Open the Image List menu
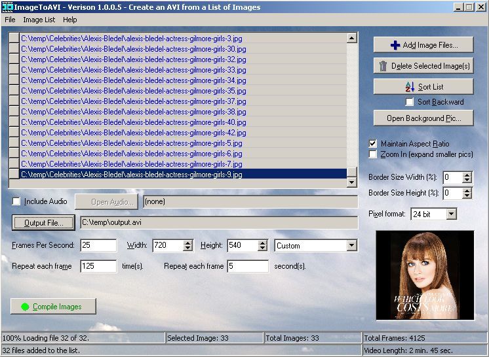The image size is (489, 357). pyautogui.click(x=39, y=20)
